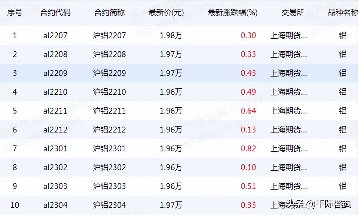This screenshot has width=358, height=215.
Task: Sort table by the 序号 column header
Action: (14, 13)
